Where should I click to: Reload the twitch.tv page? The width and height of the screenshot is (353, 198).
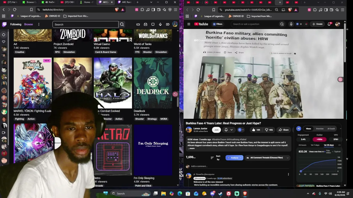tap(15, 10)
